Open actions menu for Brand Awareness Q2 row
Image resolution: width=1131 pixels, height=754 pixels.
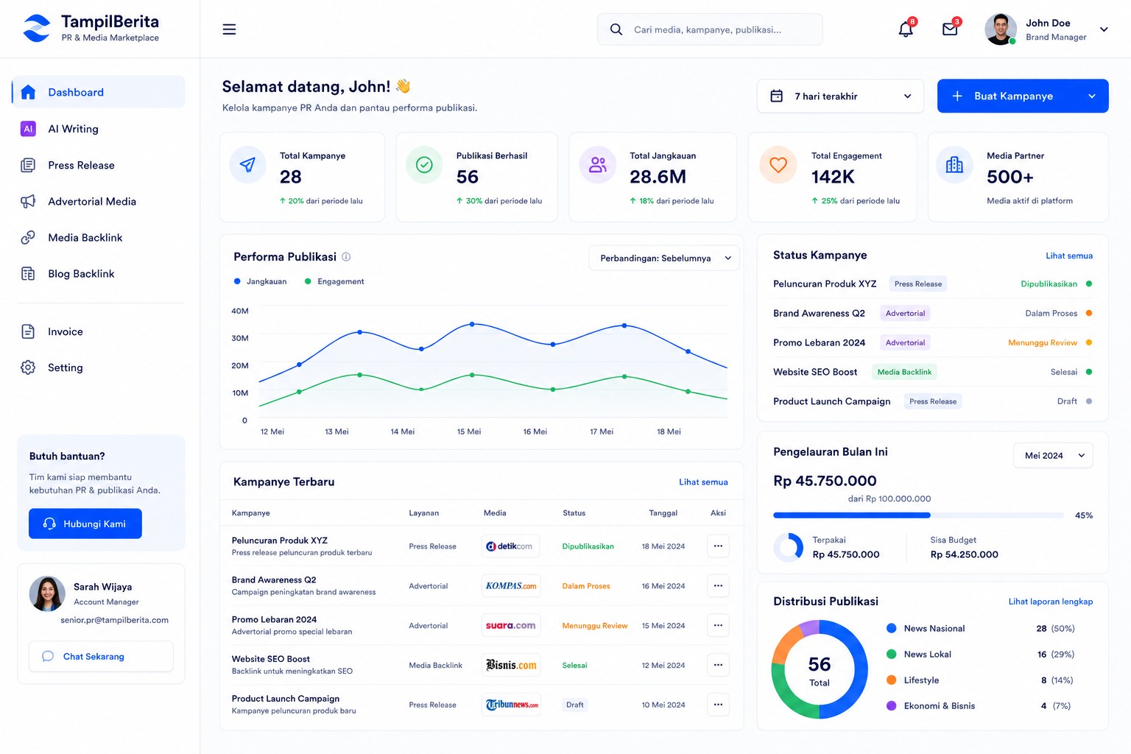pos(718,586)
